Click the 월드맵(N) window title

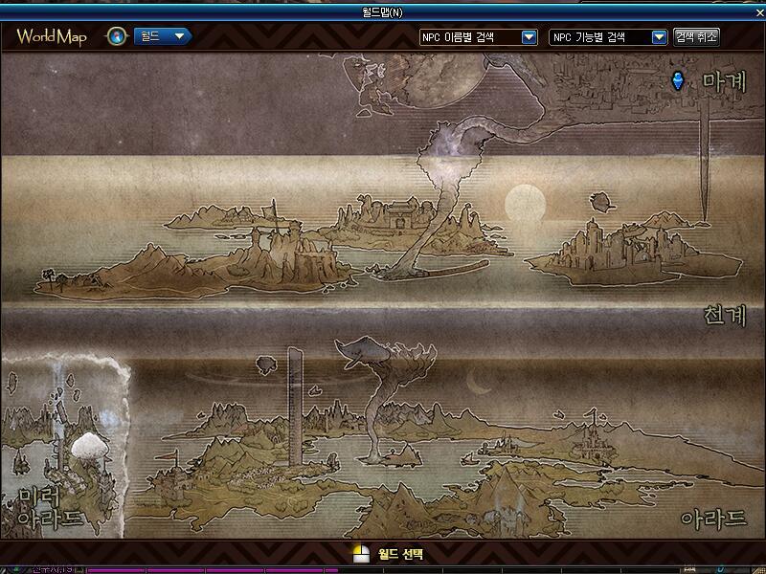(x=382, y=12)
